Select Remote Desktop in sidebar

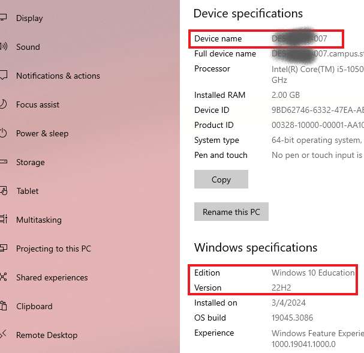point(47,335)
